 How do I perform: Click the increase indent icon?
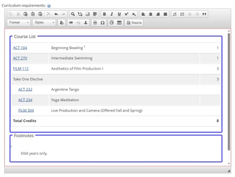[x=197, y=14]
